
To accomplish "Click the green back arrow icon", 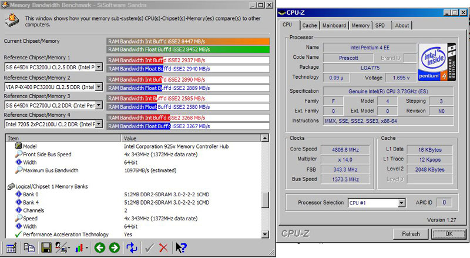I will (99, 248).
